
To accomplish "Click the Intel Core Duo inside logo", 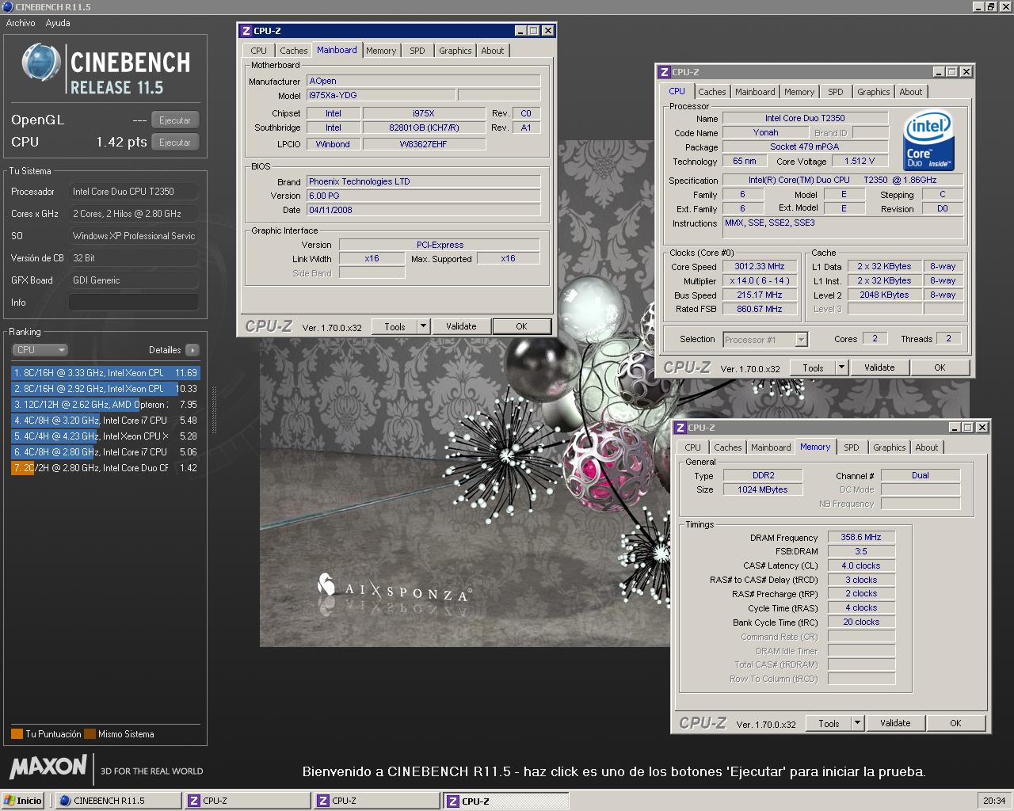I will click(928, 140).
